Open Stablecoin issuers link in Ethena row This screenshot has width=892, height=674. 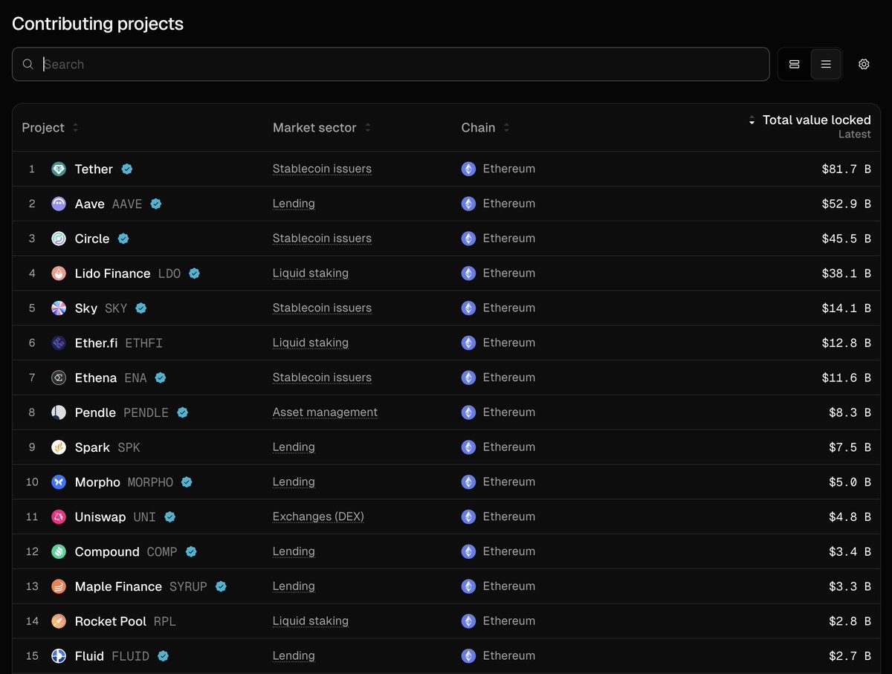point(322,377)
